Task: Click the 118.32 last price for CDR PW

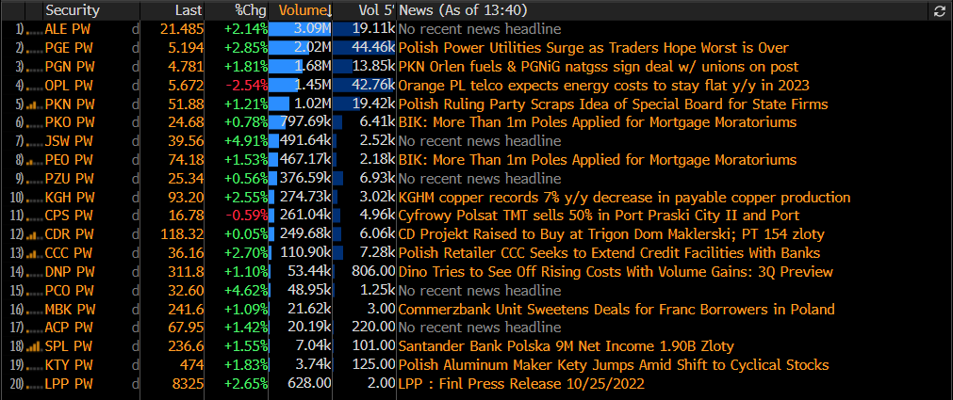Action: 182,235
